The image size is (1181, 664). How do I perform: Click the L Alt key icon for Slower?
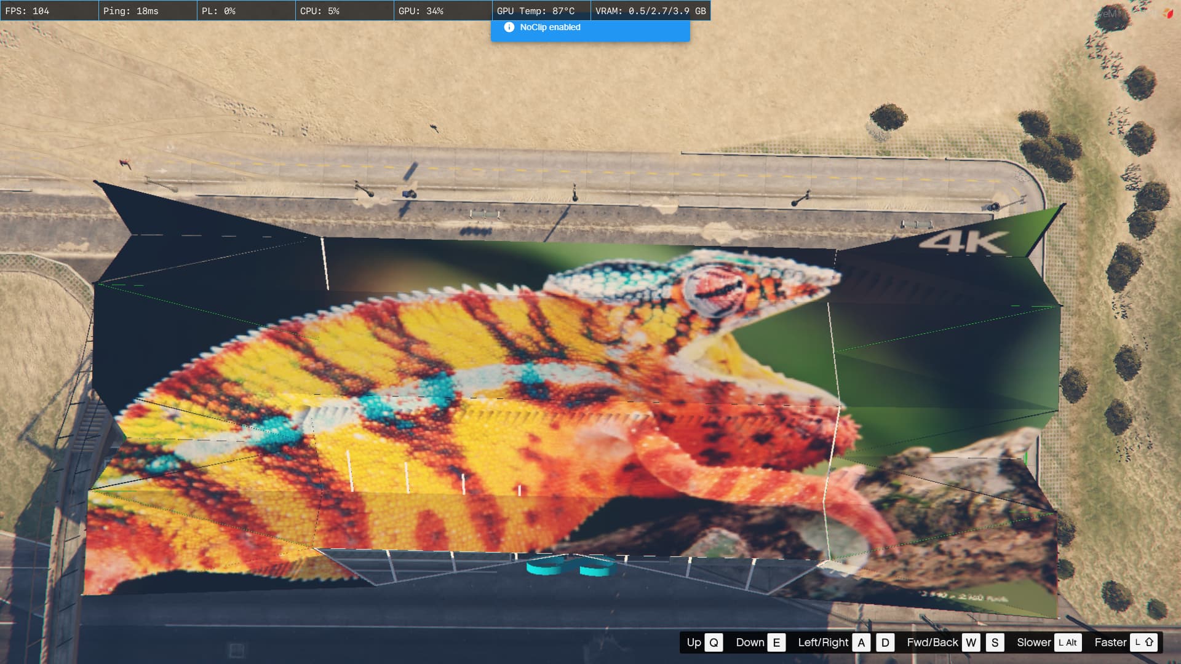[x=1067, y=642]
